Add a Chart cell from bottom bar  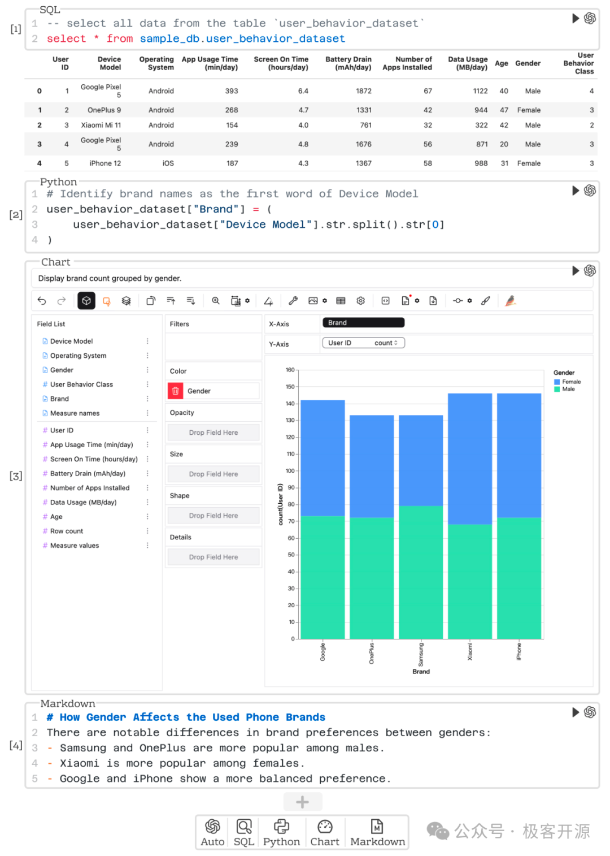[x=325, y=833]
